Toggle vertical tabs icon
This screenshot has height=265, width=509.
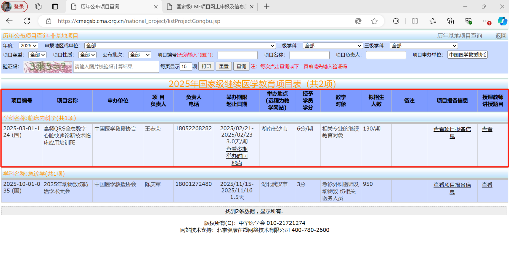(55, 7)
